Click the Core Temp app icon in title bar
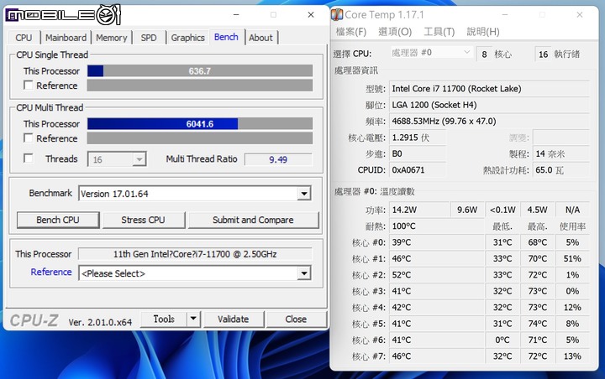Viewport: 605px width, 379px height. pos(337,14)
